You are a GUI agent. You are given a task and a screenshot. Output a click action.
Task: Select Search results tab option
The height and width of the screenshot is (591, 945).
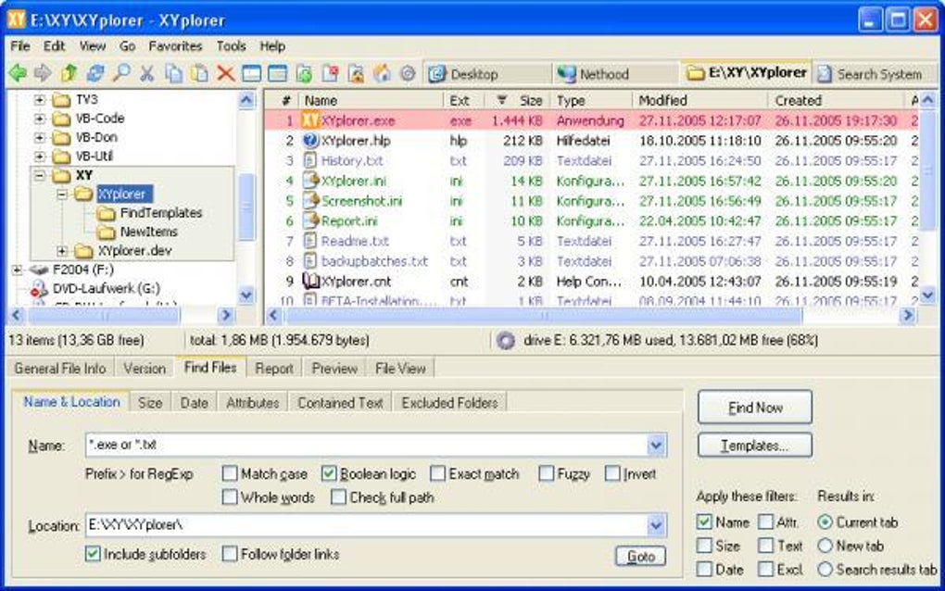point(825,570)
